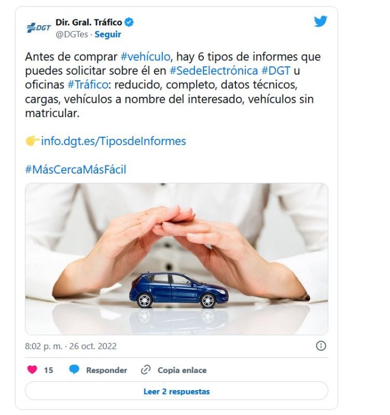The width and height of the screenshot is (390, 415).
Task: Open the #Tráfico hashtag
Action: pos(88,85)
